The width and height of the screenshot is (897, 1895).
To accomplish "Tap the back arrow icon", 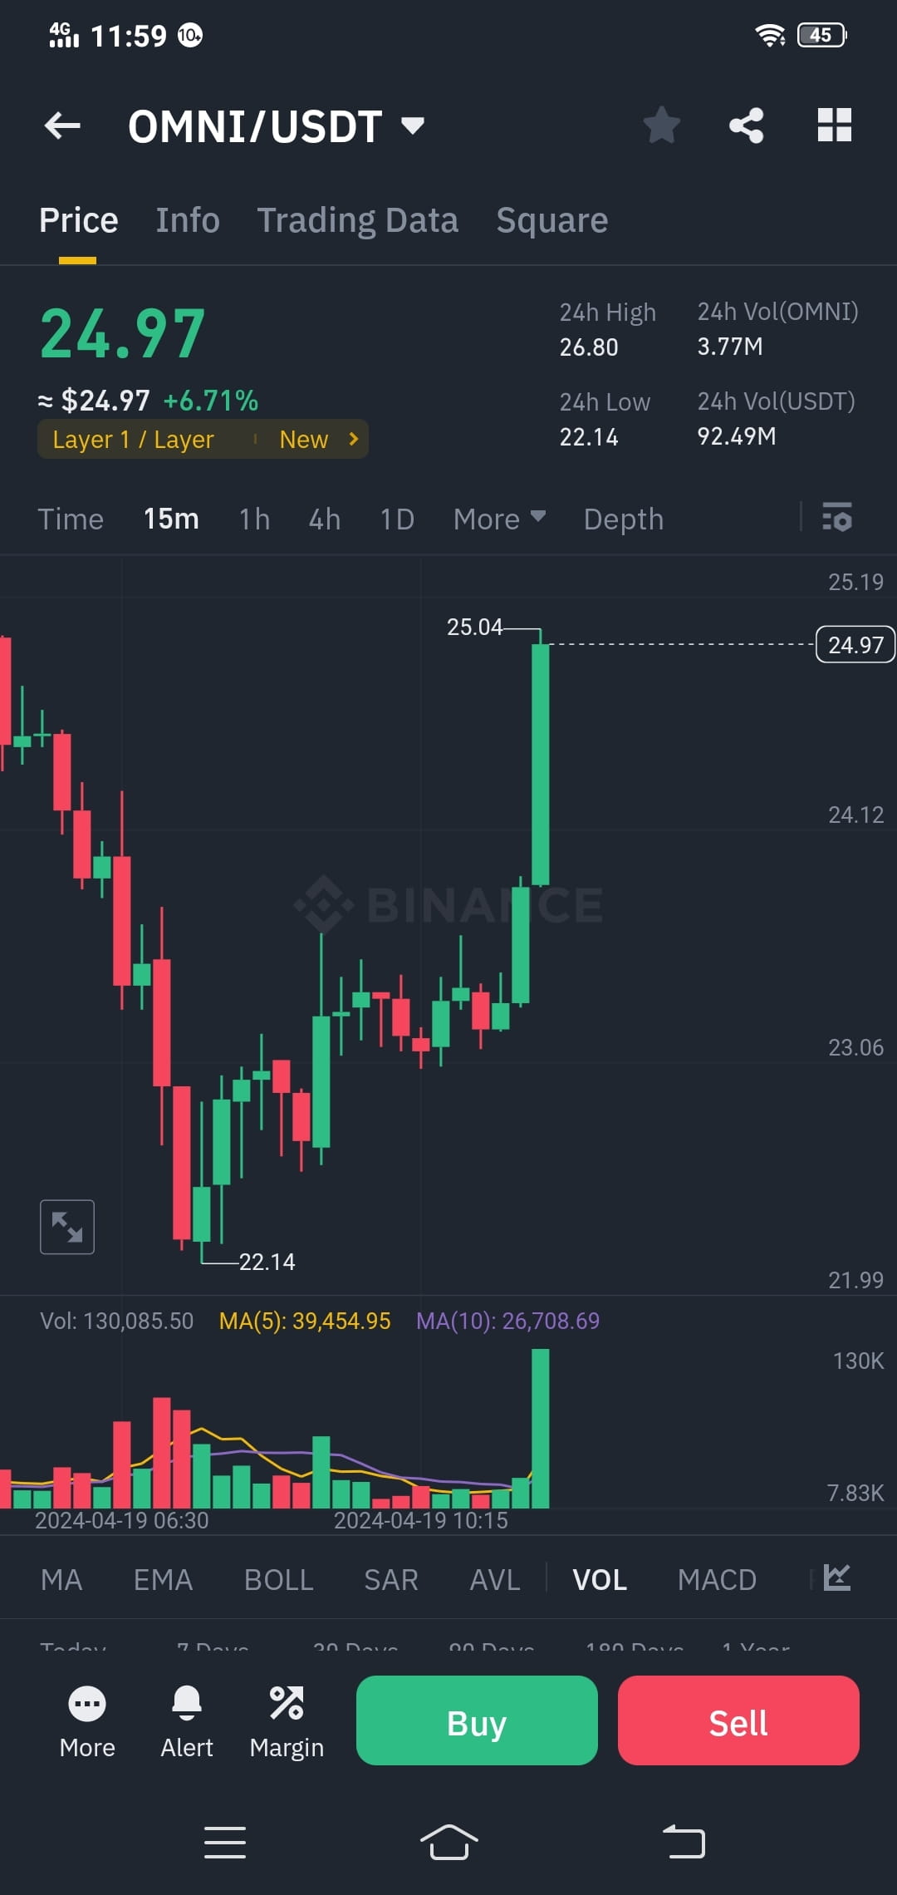I will (x=61, y=125).
